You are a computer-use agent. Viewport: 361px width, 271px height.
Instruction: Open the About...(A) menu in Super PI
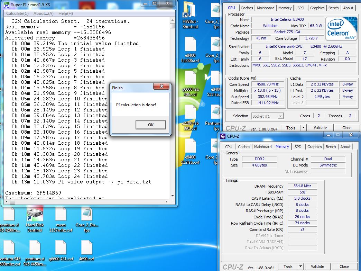pyautogui.click(x=44, y=13)
